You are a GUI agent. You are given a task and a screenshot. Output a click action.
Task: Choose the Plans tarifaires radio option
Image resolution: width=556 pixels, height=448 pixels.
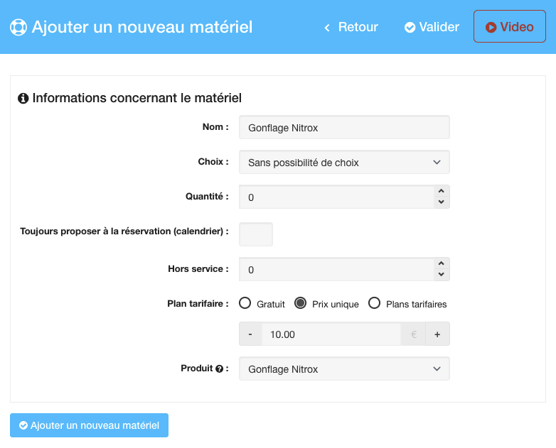point(374,303)
